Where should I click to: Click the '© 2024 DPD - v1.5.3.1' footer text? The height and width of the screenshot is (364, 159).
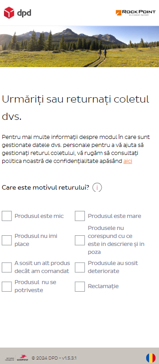click(x=54, y=358)
